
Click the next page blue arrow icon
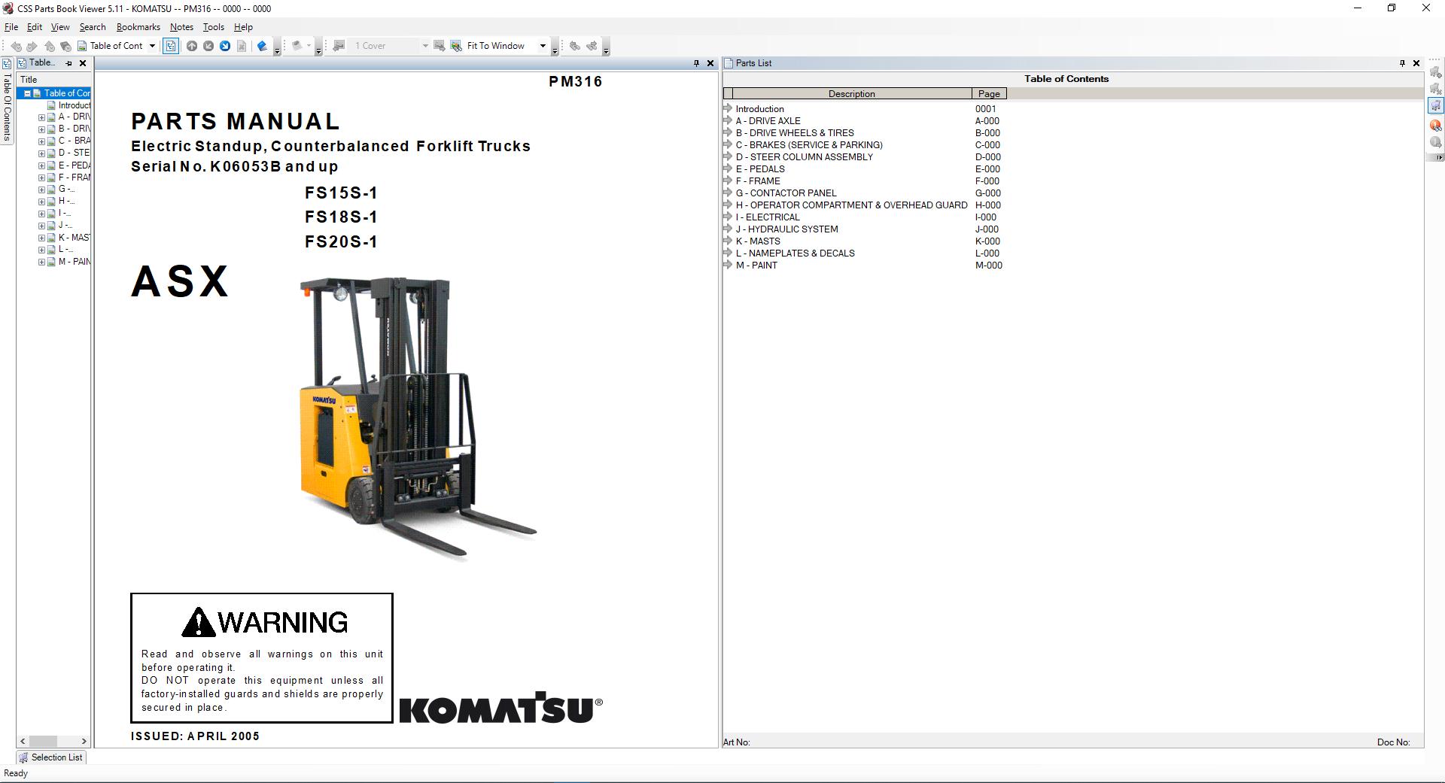tap(225, 46)
